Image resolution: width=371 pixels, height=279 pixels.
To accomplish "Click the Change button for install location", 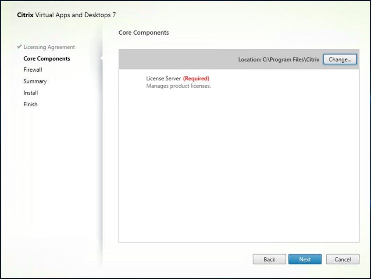I will coord(340,59).
